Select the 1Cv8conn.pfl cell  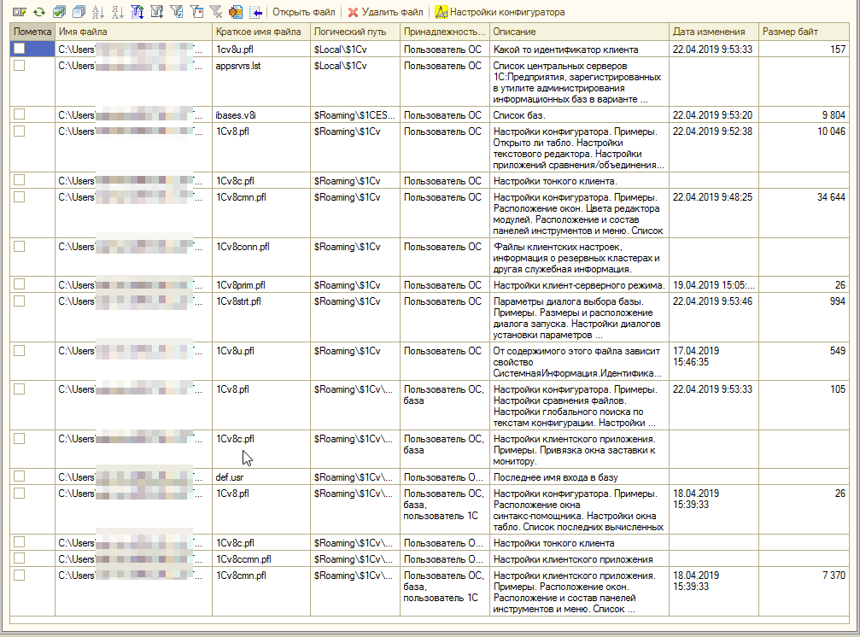[261, 257]
